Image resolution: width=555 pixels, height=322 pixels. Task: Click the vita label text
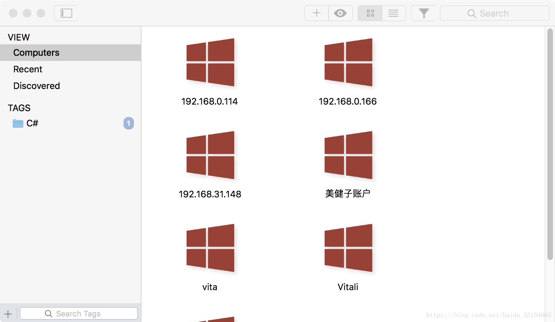click(x=210, y=287)
